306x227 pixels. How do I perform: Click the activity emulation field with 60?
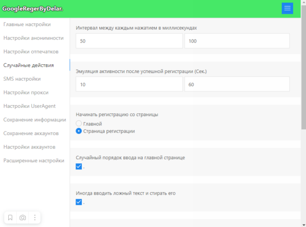(x=237, y=84)
